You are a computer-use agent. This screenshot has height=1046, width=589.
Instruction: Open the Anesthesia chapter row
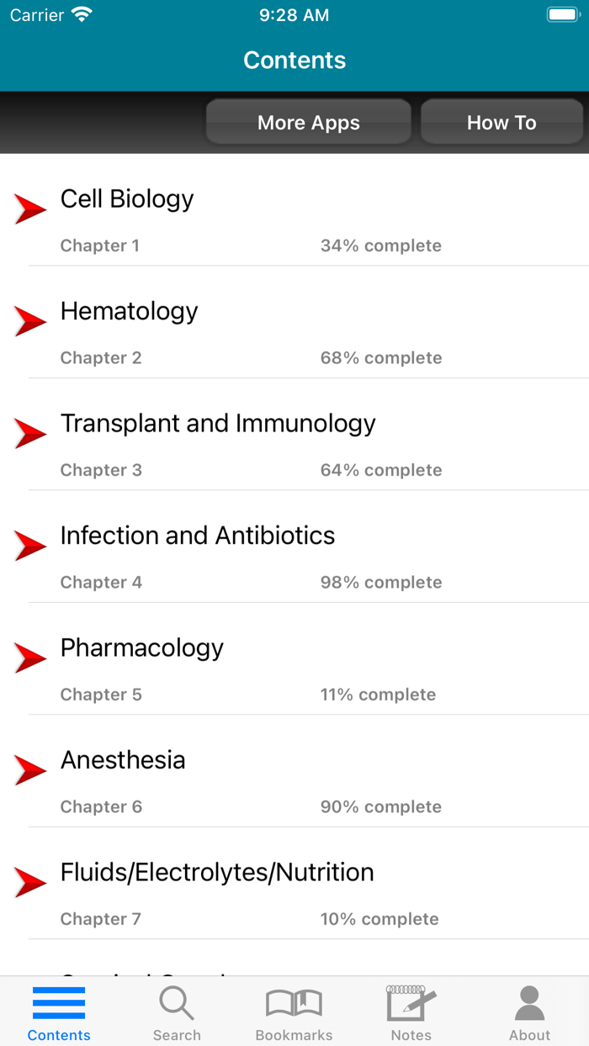(x=123, y=760)
